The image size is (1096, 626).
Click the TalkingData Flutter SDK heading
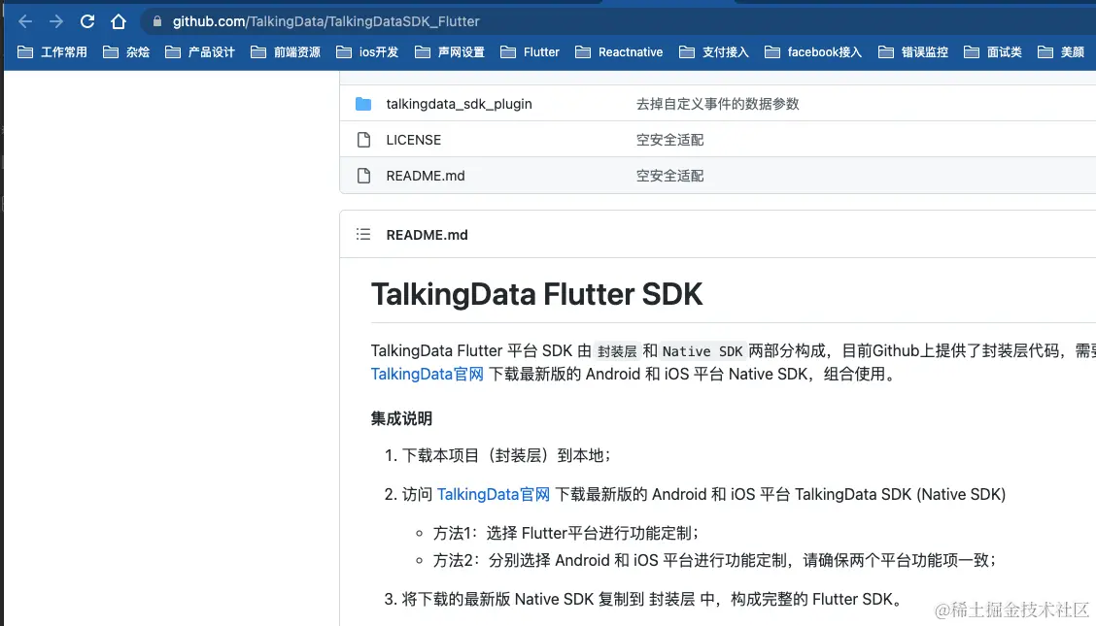(536, 294)
